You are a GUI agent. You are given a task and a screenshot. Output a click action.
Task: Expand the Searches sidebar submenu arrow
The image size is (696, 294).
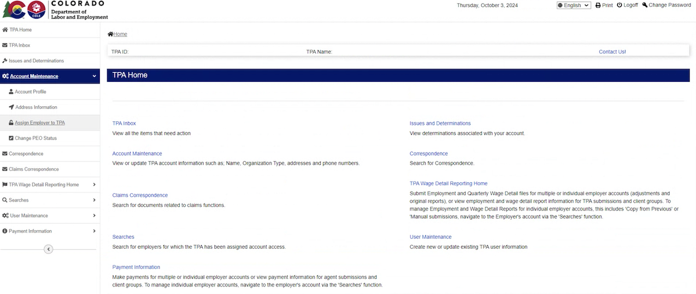pos(94,200)
